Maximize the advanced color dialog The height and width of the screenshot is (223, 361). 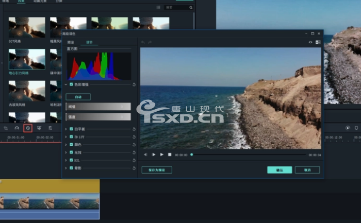(x=313, y=33)
